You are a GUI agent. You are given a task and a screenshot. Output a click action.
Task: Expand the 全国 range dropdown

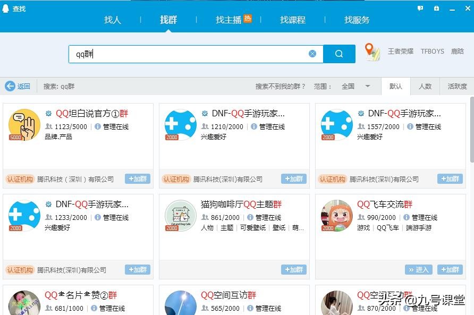[x=367, y=86]
